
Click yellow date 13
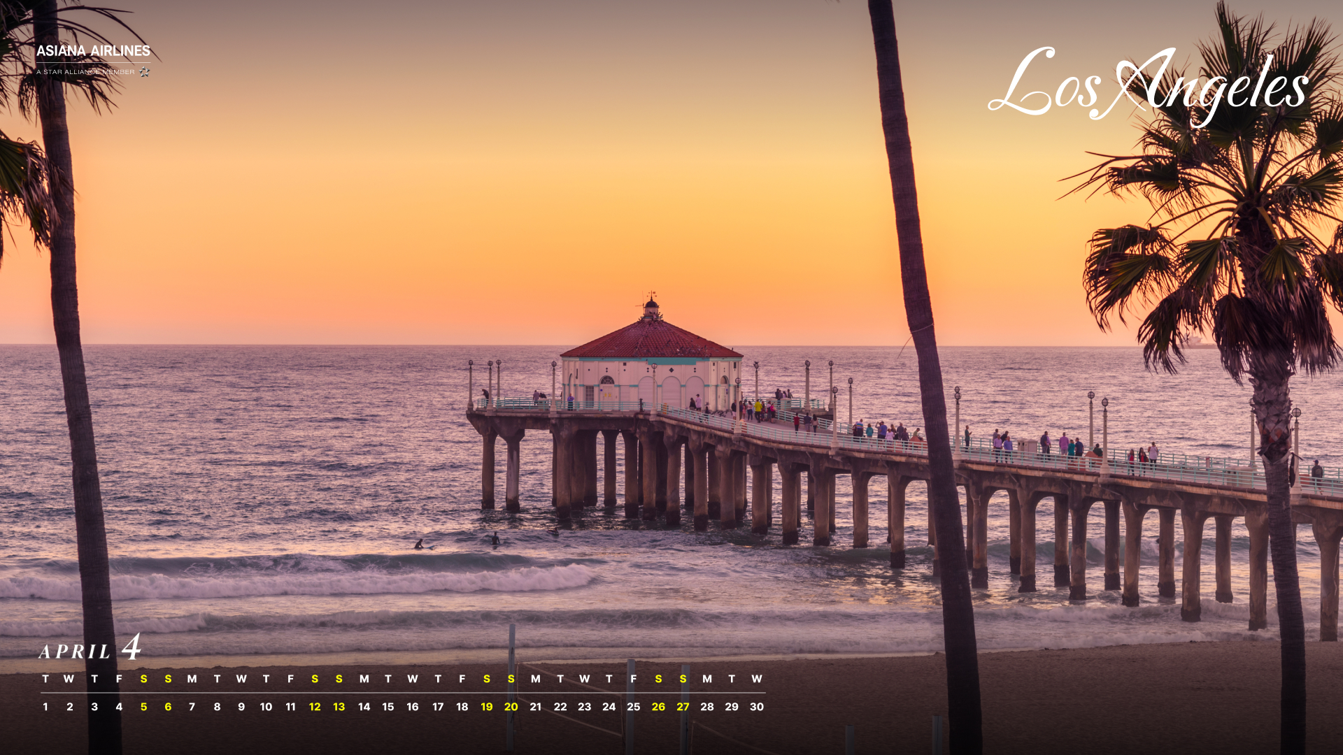coord(339,707)
